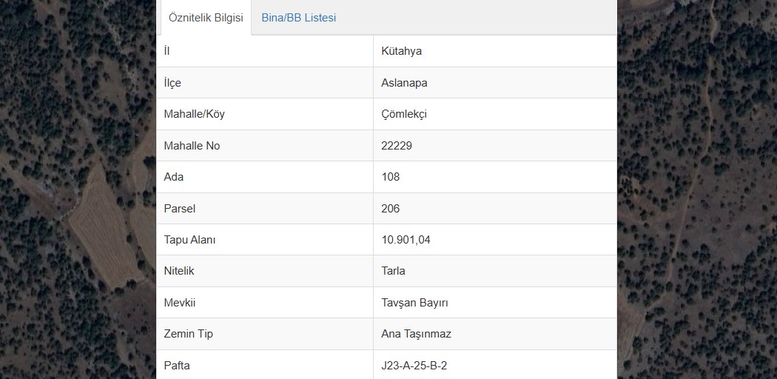This screenshot has width=777, height=379.
Task: Select the Ana Taşınmaz value
Action: tap(416, 334)
